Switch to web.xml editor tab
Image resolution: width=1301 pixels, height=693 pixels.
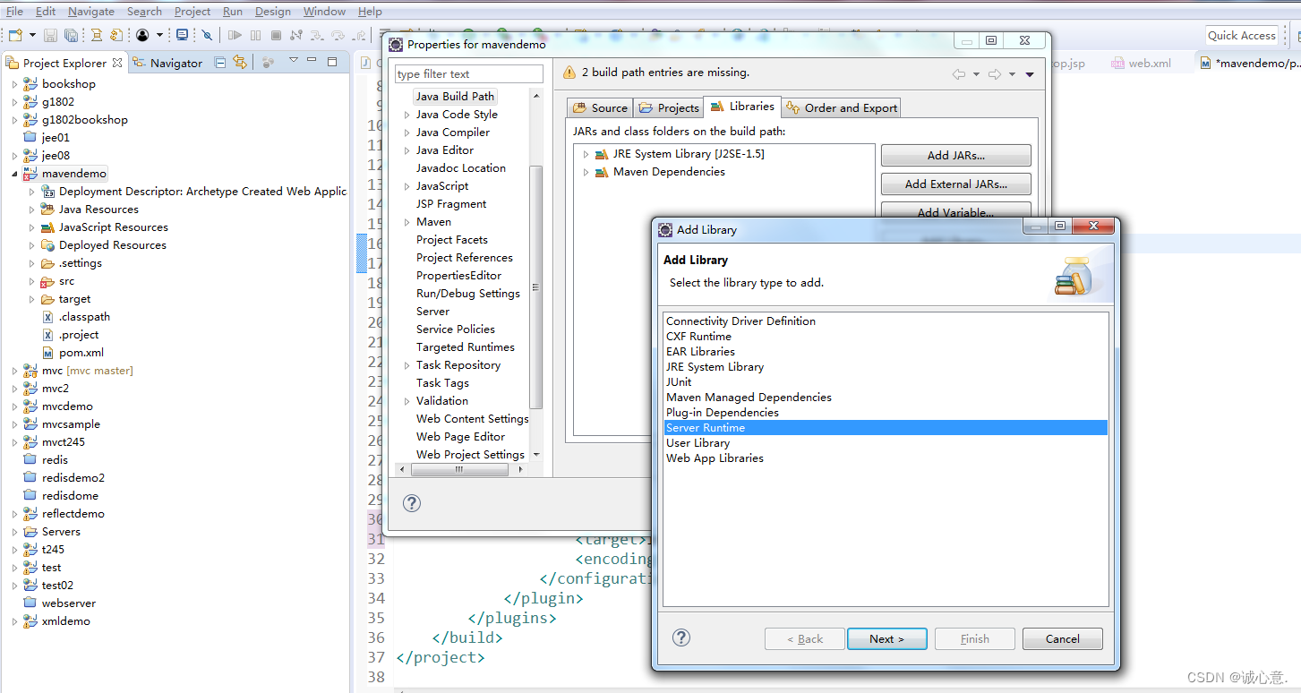click(1142, 63)
